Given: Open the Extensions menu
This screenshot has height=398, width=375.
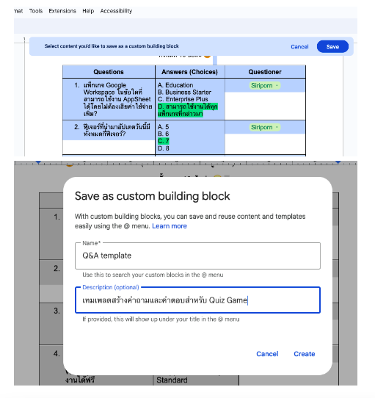Looking at the screenshot, I should pyautogui.click(x=62, y=11).
